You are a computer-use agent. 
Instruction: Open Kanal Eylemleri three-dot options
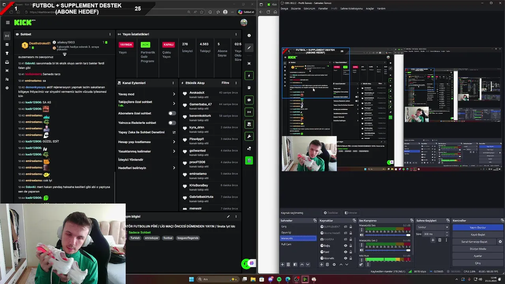coord(173,83)
